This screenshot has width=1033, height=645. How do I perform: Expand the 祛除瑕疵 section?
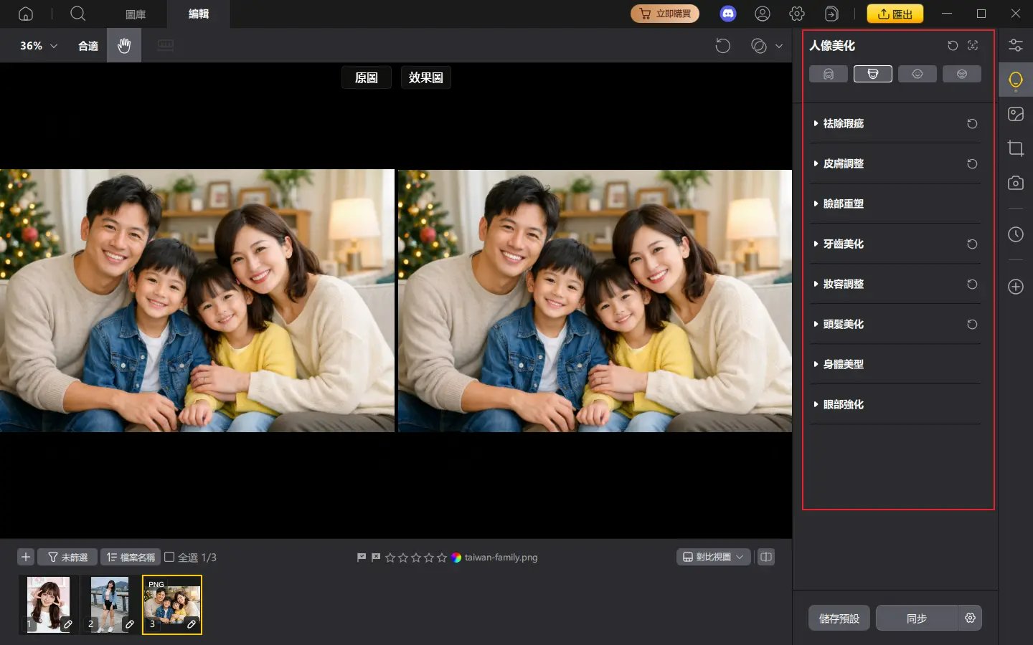click(x=844, y=123)
